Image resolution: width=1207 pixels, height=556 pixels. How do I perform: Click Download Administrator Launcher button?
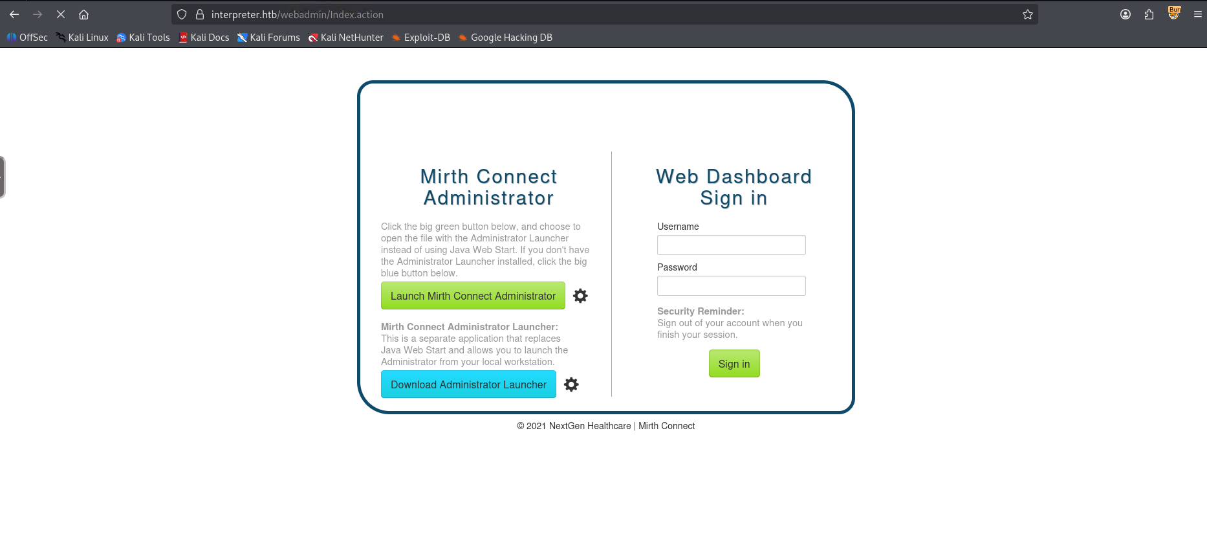[468, 384]
